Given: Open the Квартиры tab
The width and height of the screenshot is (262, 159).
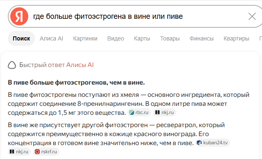Looking at the screenshot, I should tap(236, 38).
